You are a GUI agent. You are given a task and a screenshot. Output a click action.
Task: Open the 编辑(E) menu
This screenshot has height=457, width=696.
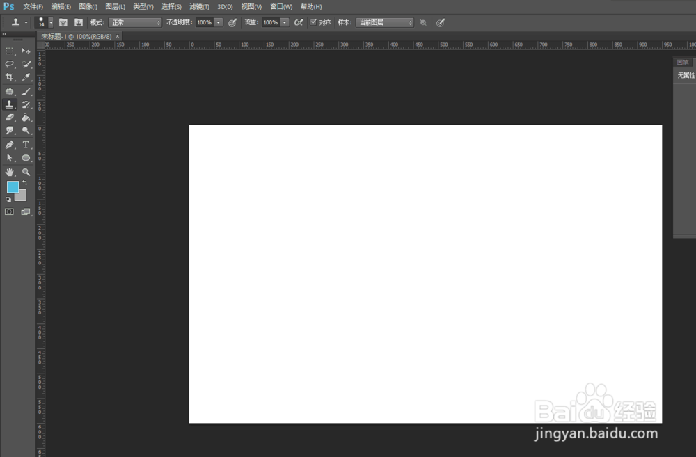pyautogui.click(x=61, y=7)
